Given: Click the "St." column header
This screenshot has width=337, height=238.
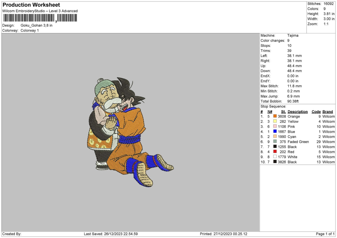Looking at the screenshot, I should (x=283, y=111).
